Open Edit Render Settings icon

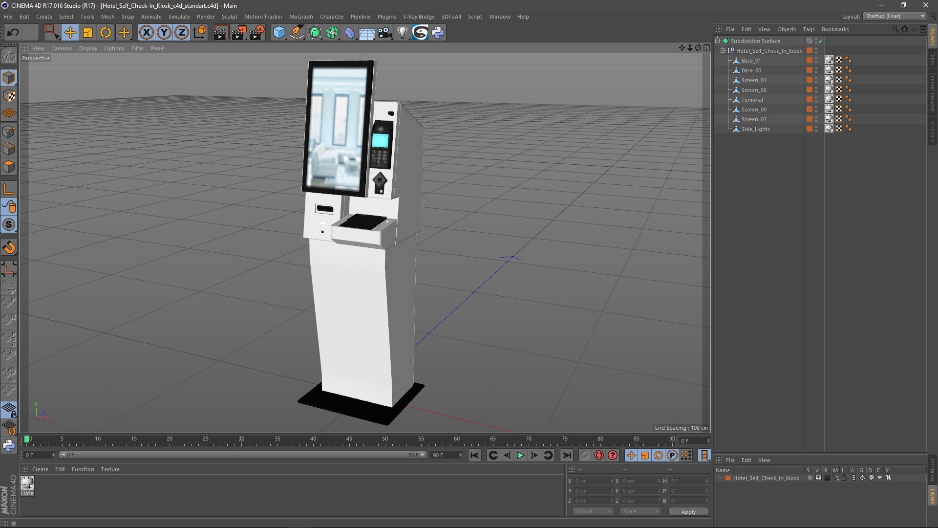(x=257, y=33)
